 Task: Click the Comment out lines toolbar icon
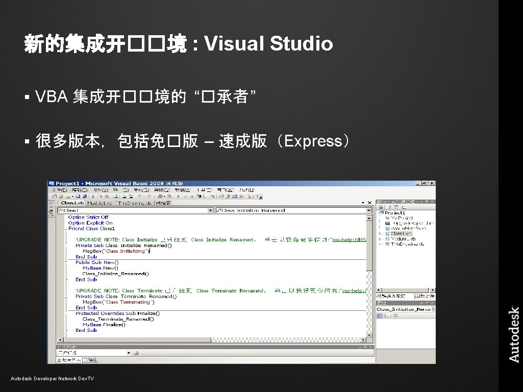click(124, 197)
